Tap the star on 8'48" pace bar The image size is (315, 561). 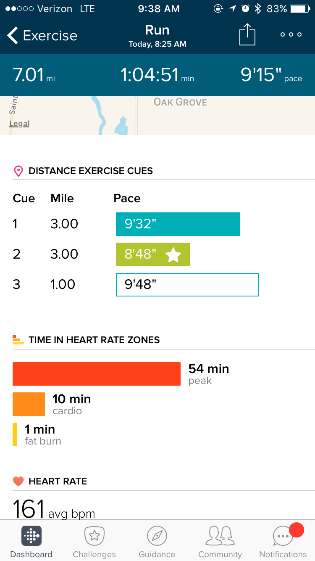[173, 255]
